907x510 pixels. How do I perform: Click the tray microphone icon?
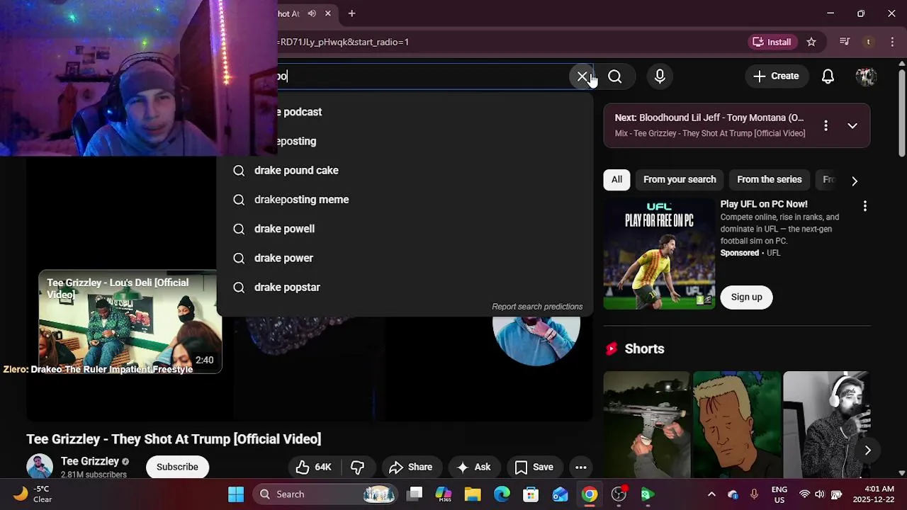(x=754, y=494)
